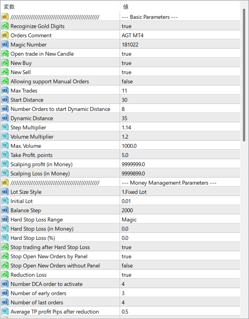
Task: Click the icon next to Max Trades
Action: (5, 91)
